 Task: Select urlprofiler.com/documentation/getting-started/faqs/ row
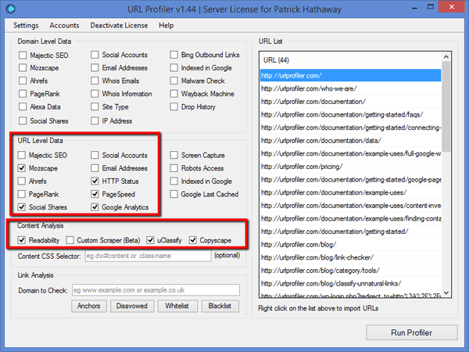point(350,115)
